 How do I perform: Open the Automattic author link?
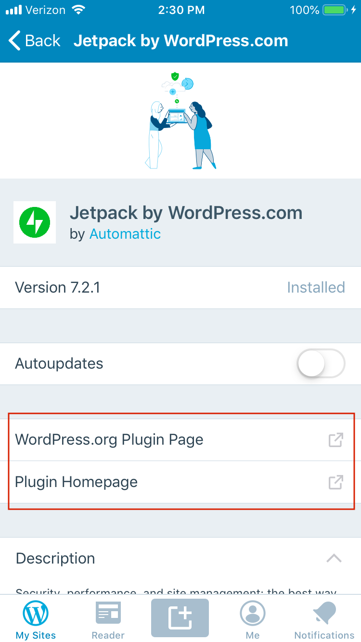[x=125, y=234]
